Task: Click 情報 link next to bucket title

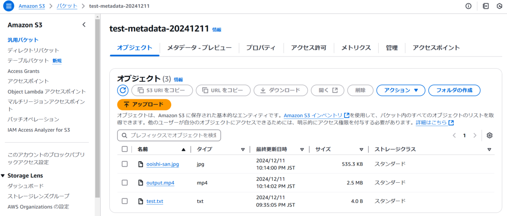Action: (217, 30)
